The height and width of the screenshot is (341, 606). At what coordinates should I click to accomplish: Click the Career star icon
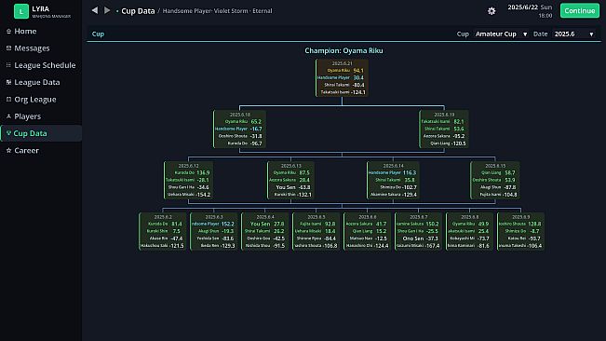click(8, 150)
